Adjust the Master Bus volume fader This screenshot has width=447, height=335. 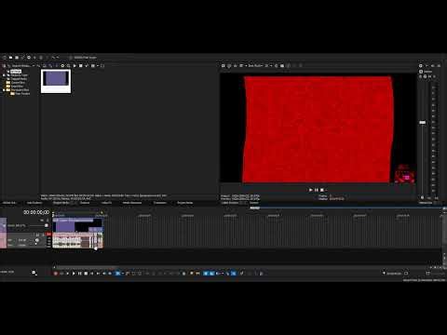pos(423,123)
